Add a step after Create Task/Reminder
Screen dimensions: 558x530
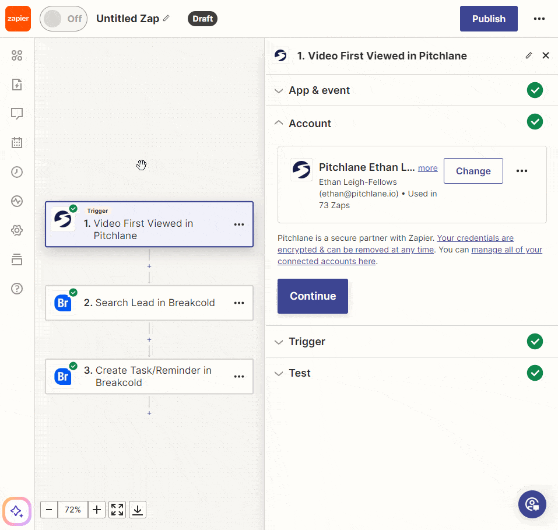coord(149,413)
